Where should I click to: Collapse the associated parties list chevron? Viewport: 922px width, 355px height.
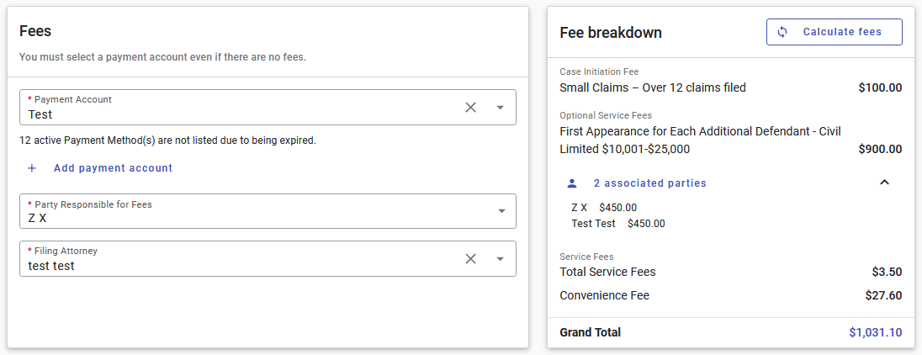pyautogui.click(x=884, y=183)
